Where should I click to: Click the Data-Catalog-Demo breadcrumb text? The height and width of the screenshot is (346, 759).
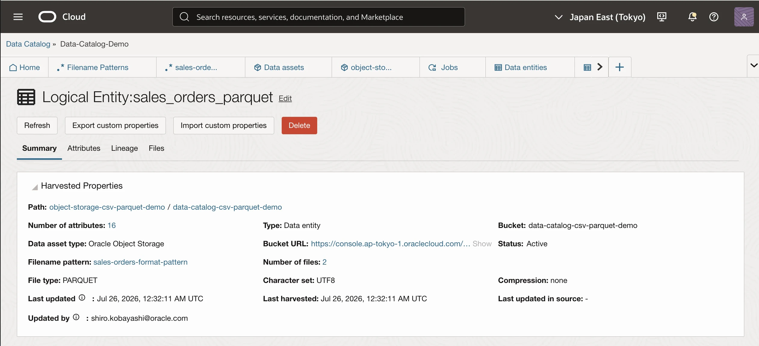point(94,44)
